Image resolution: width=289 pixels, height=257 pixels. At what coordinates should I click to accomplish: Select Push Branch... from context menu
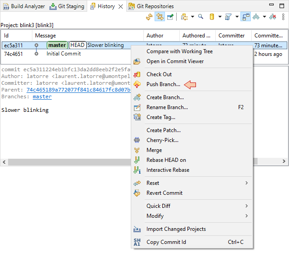163,84
